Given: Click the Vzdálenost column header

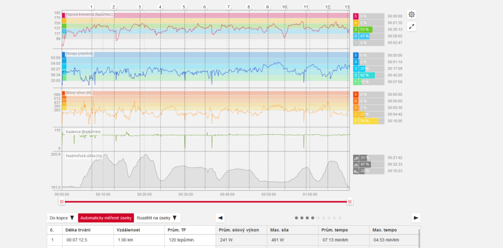Looking at the screenshot, I should coord(139,230).
